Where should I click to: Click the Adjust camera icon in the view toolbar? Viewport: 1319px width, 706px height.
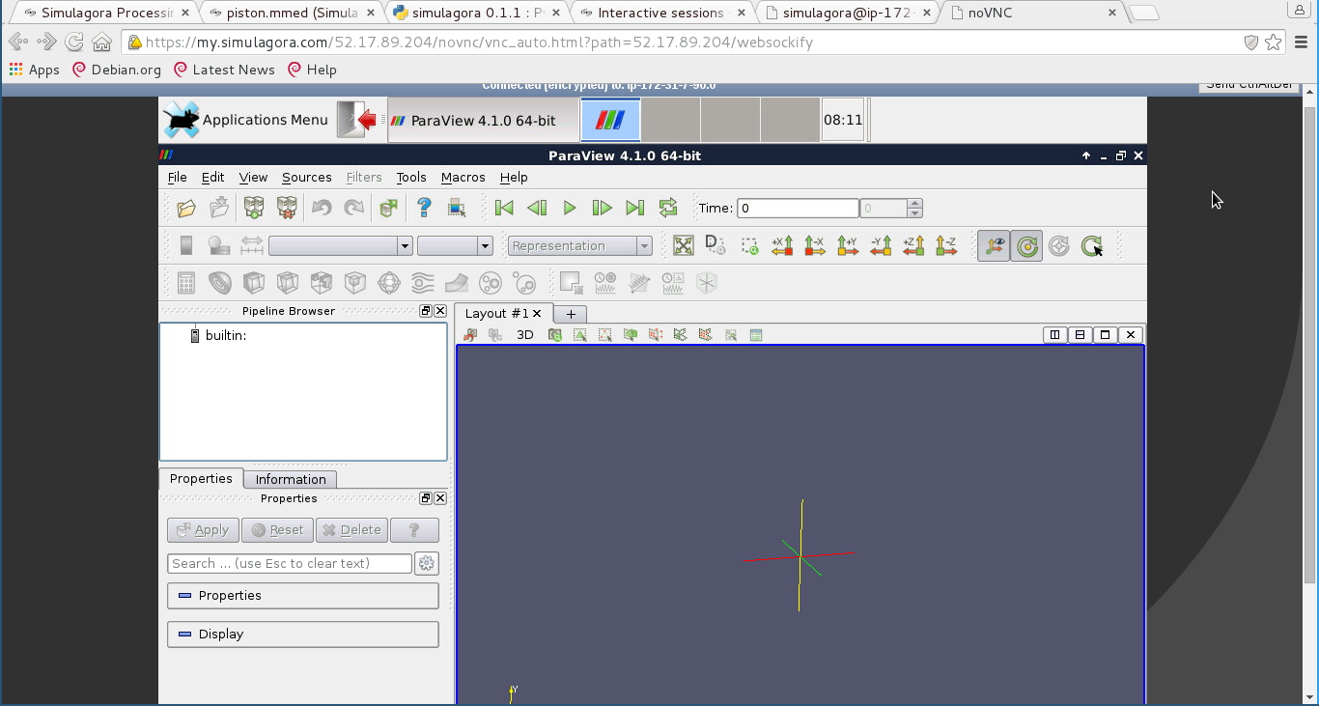click(554, 335)
